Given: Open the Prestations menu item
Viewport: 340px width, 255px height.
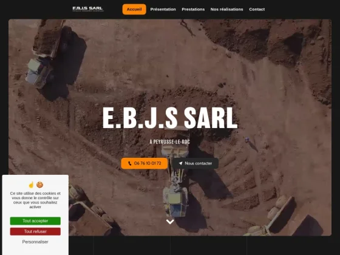Looking at the screenshot, I should pos(193,9).
